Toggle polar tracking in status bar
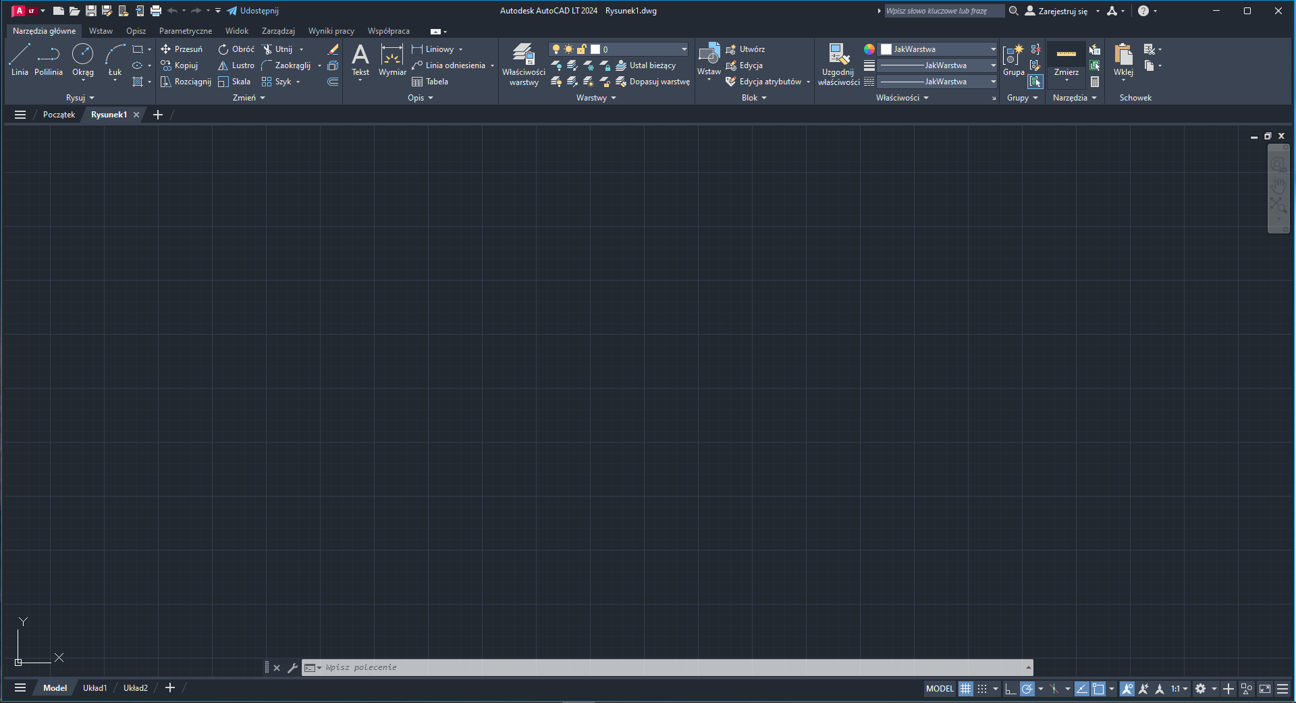 coord(1027,689)
